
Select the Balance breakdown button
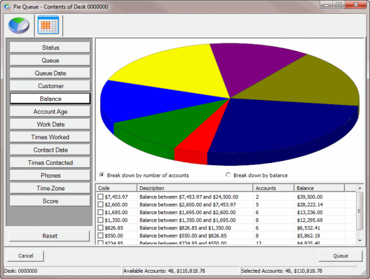tap(50, 99)
